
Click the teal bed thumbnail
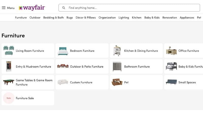63,51
